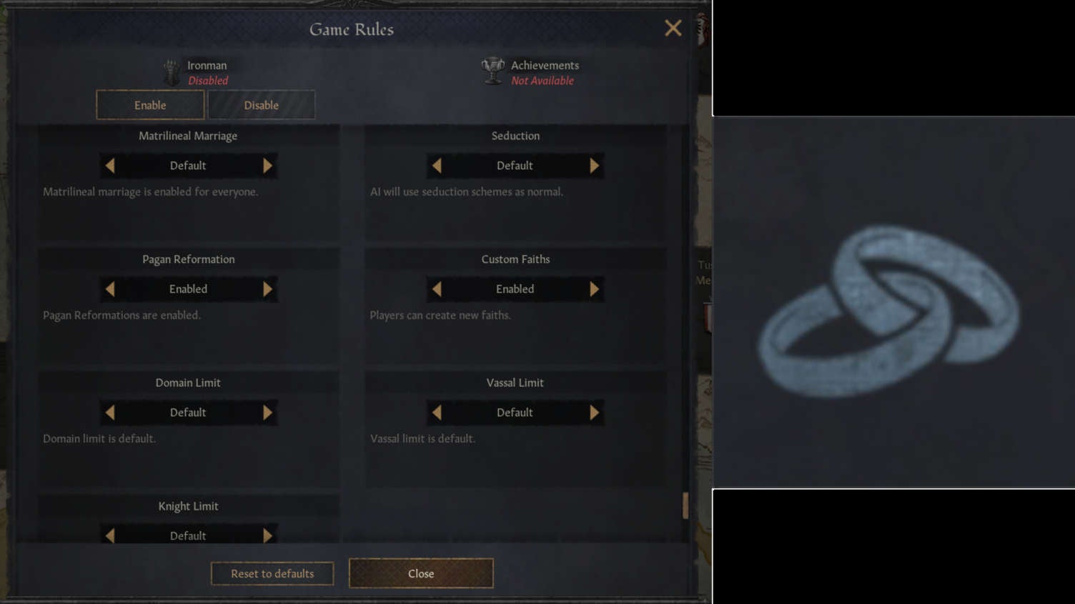The height and width of the screenshot is (604, 1075).
Task: Disable Ironman mode
Action: (x=261, y=105)
